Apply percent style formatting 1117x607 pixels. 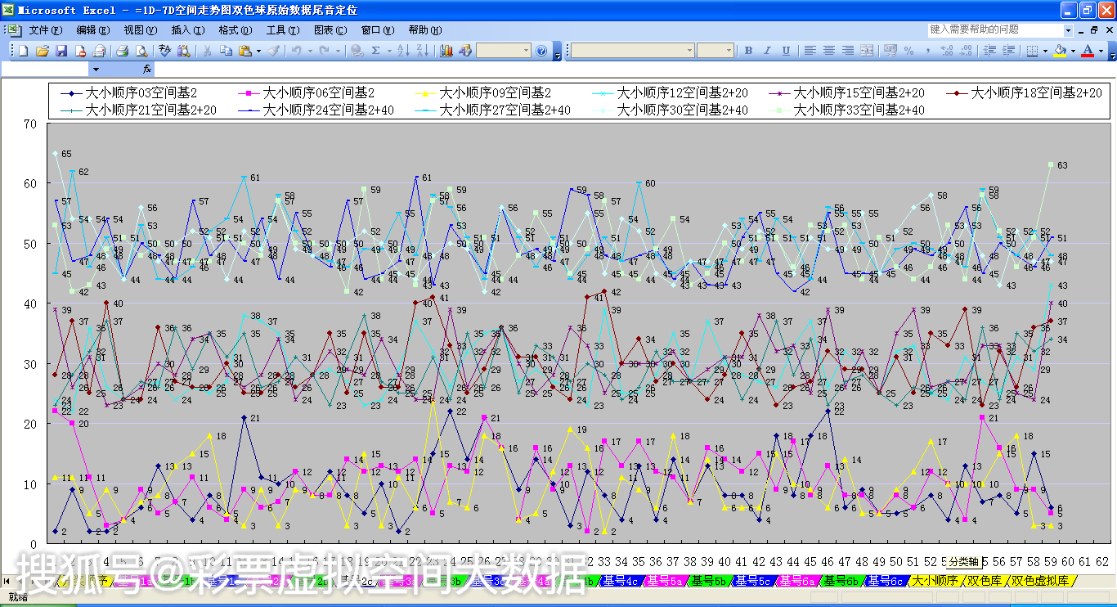pyautogui.click(x=908, y=51)
